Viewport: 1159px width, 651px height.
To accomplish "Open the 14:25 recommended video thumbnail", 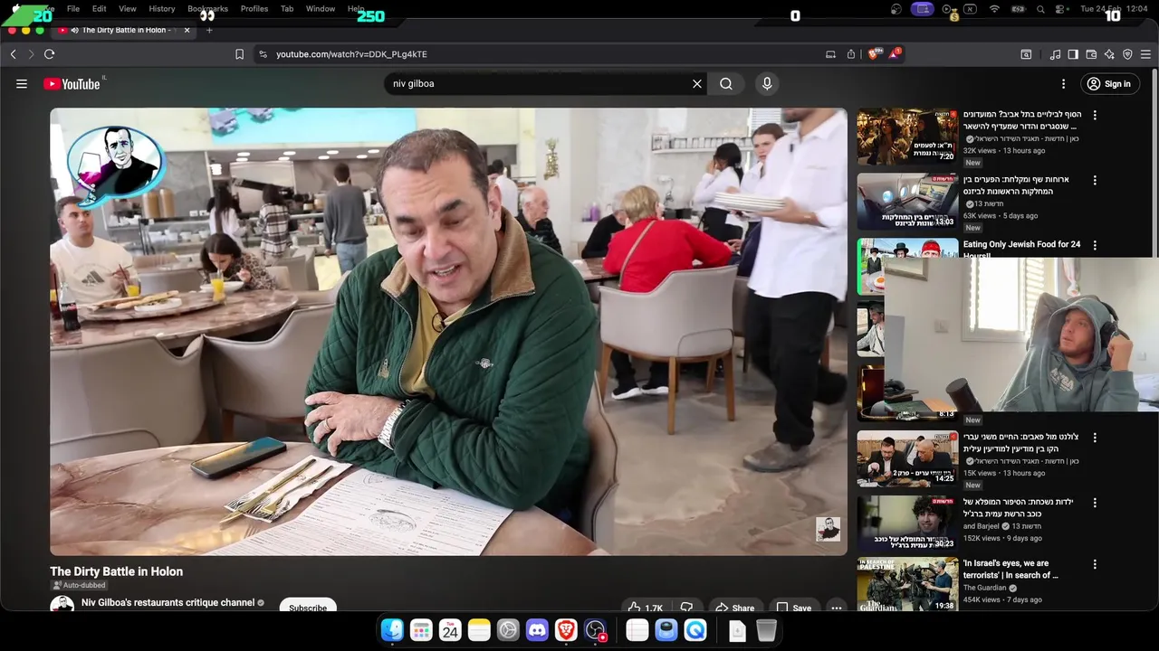I will click(x=907, y=459).
